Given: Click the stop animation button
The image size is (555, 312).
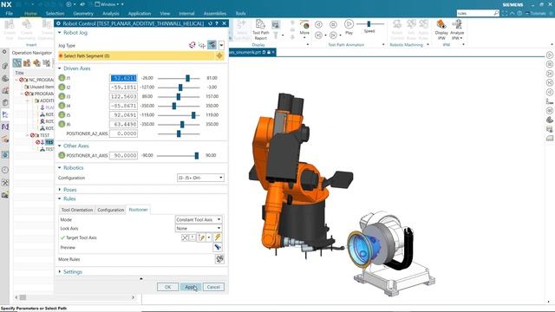Looking at the screenshot, I should tap(333, 24).
